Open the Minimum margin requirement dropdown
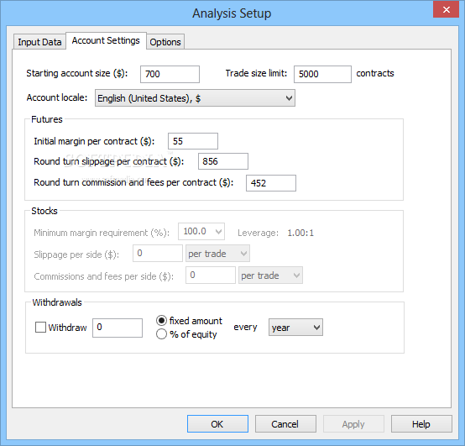The image size is (465, 446). pyautogui.click(x=201, y=232)
